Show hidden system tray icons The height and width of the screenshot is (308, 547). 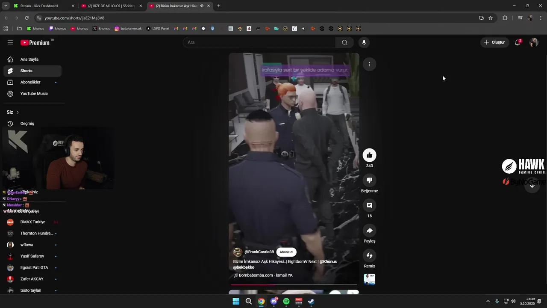coord(488,301)
